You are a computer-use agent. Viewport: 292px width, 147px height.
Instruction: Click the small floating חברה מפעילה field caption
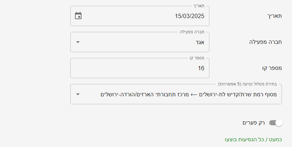point(192,32)
